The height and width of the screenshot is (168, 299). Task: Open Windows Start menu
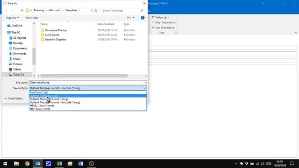tap(5, 164)
